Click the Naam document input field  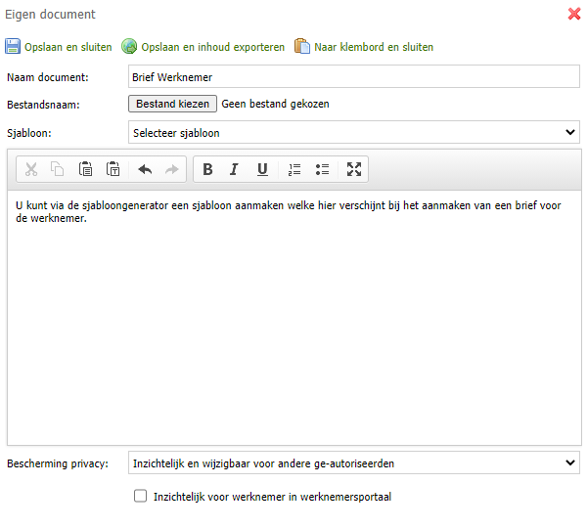354,77
